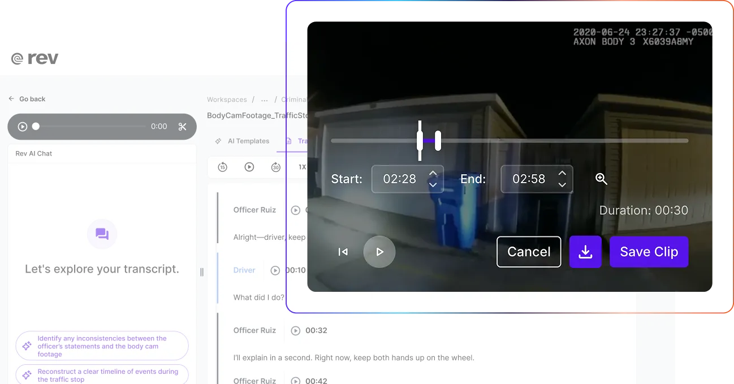This screenshot has width=734, height=384.
Task: Increase the Start time with up arrow
Action: coord(433,173)
